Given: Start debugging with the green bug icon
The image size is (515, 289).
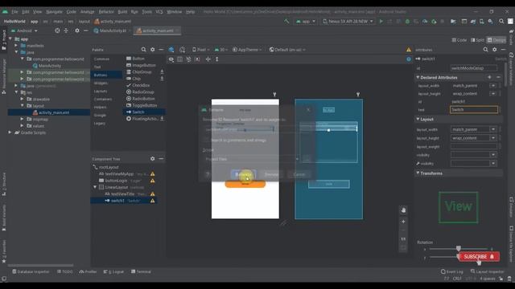Looking at the screenshot, I should [407, 22].
